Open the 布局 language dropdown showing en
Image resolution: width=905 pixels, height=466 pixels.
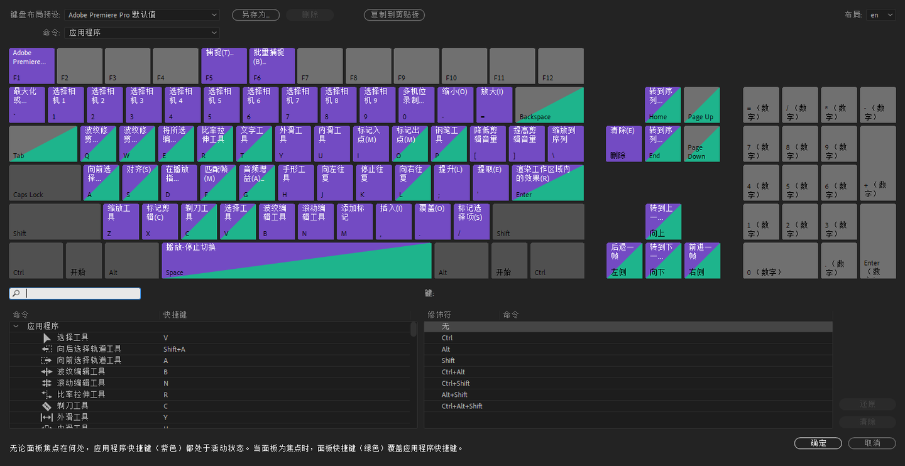click(880, 15)
